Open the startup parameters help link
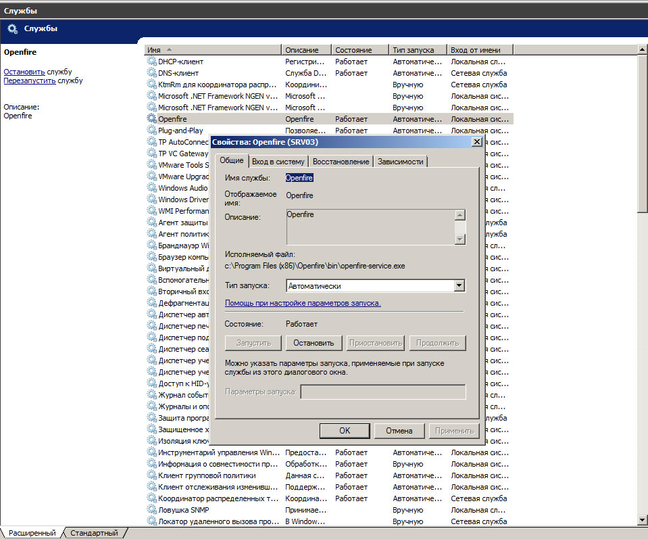 coord(303,304)
